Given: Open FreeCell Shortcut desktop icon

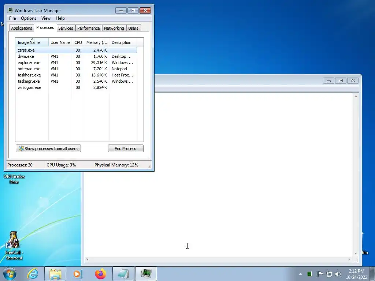Looking at the screenshot, I should (x=14, y=246).
